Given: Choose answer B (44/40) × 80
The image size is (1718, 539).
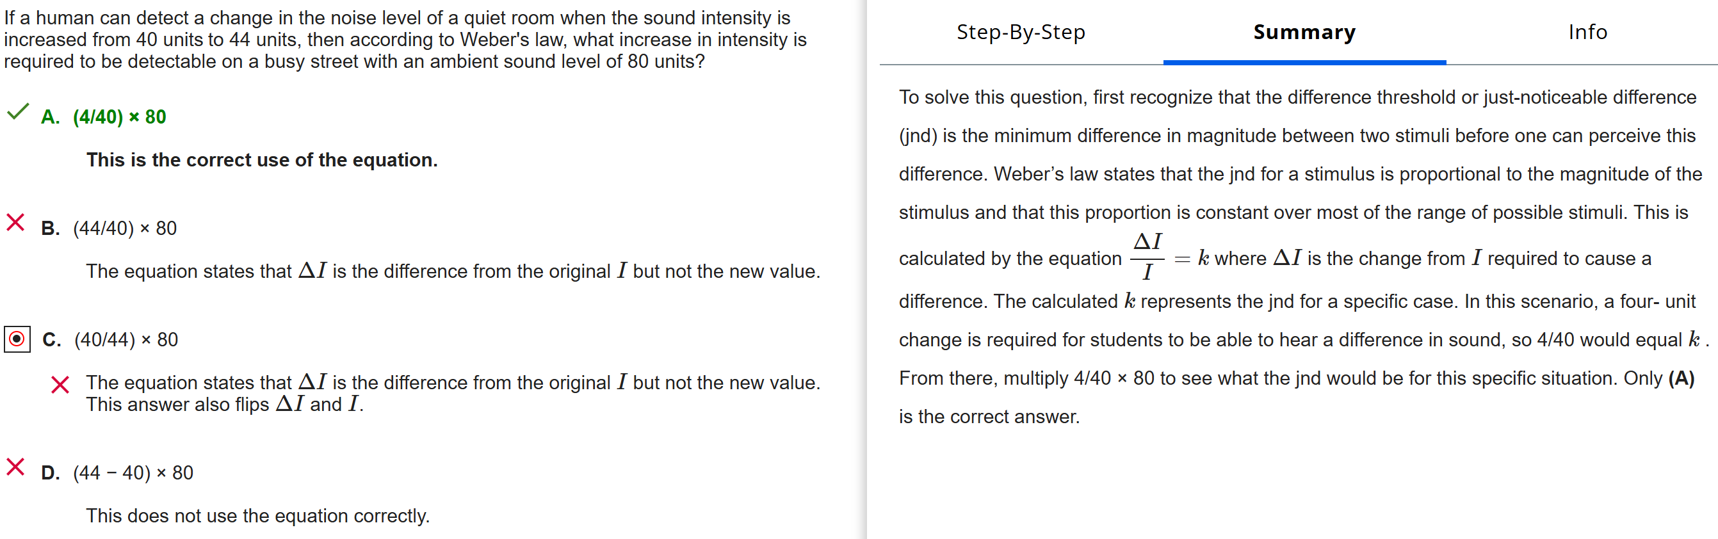Looking at the screenshot, I should click(x=125, y=229).
